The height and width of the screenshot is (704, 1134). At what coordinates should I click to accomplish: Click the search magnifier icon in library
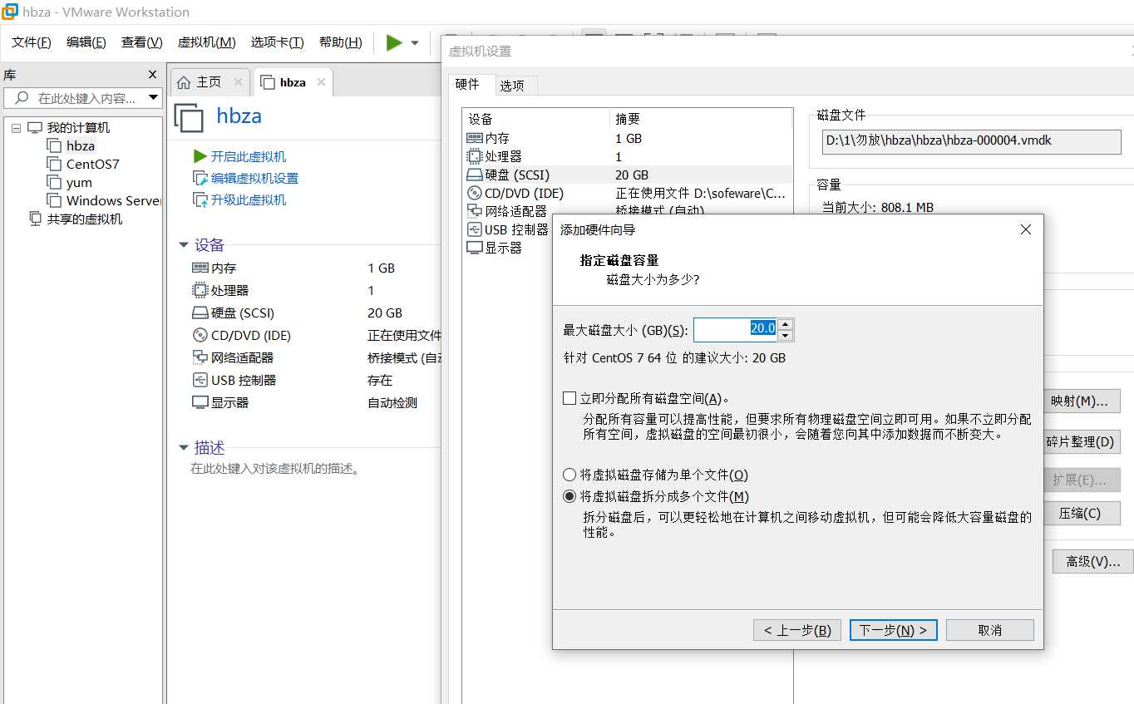22,98
